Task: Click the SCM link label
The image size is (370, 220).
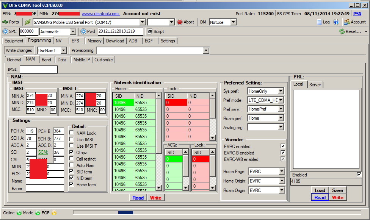Action: (x=43, y=152)
